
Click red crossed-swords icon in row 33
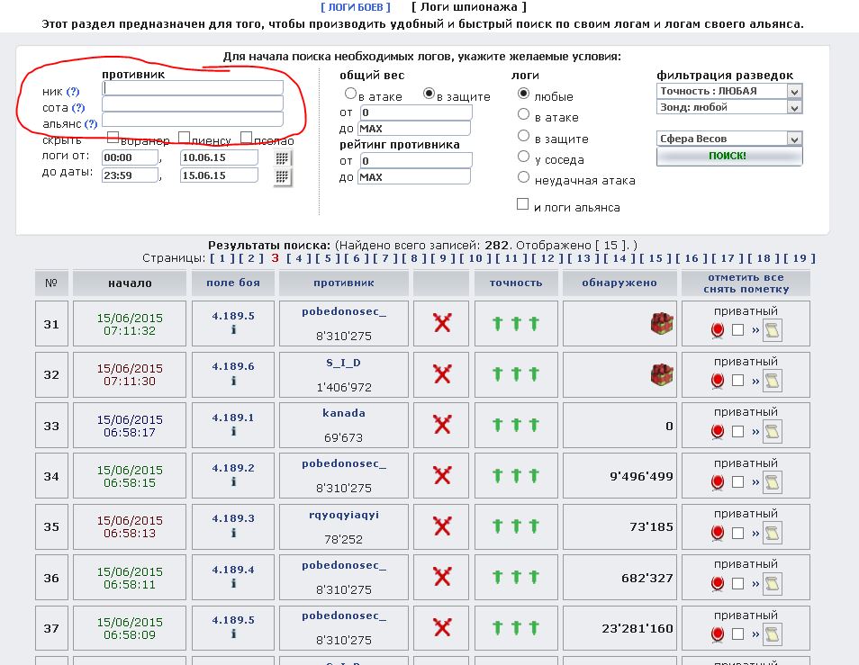(441, 425)
